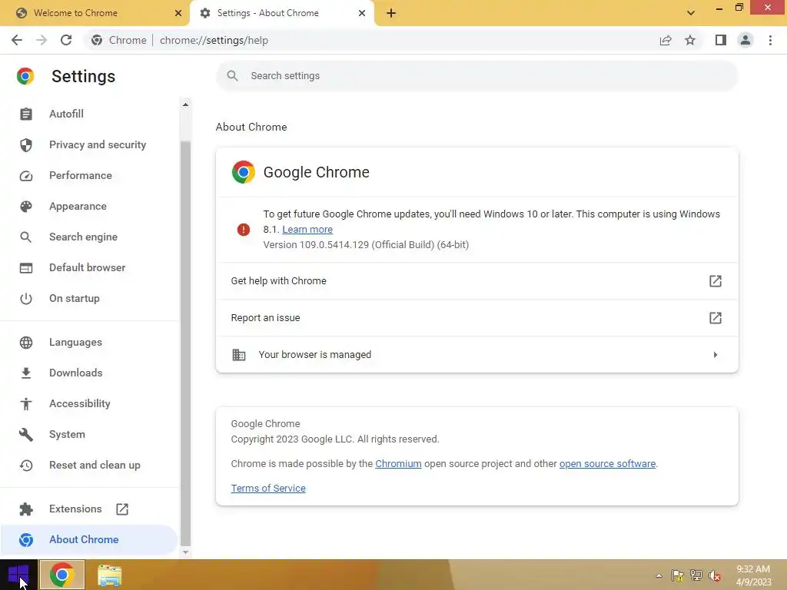Open the Appearance settings page
Image resolution: width=787 pixels, height=590 pixels.
89,206
